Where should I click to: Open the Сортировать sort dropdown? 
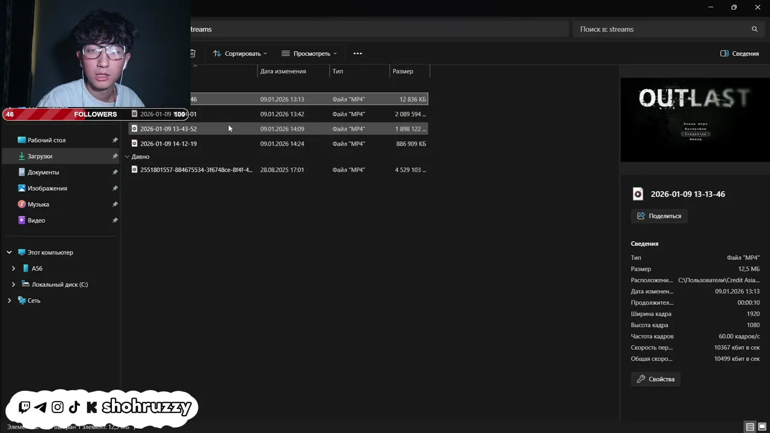[x=239, y=54]
